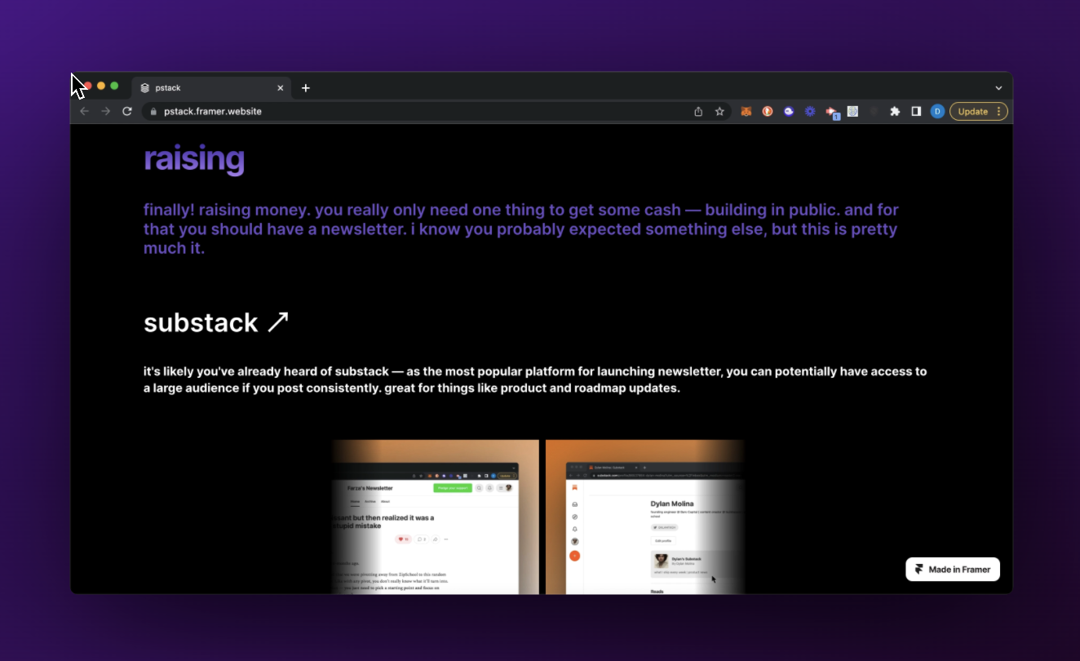Open the red arrow extension with badge

(x=832, y=113)
